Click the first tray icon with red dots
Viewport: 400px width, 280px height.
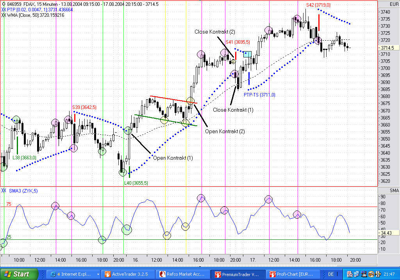pos(350,274)
